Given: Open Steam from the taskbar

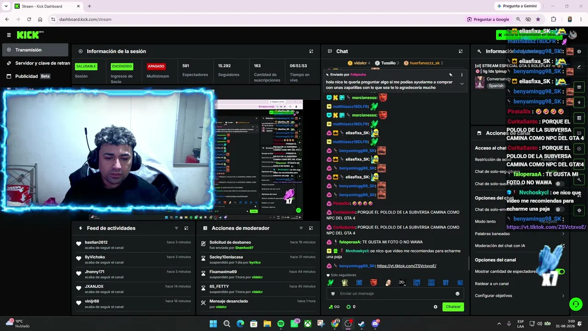Looking at the screenshot, I should coord(362,324).
